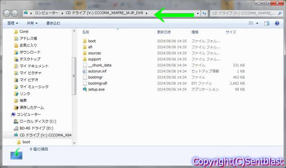
Task: Select アドレス帳 in the navigation tree
Action: pos(28,39)
